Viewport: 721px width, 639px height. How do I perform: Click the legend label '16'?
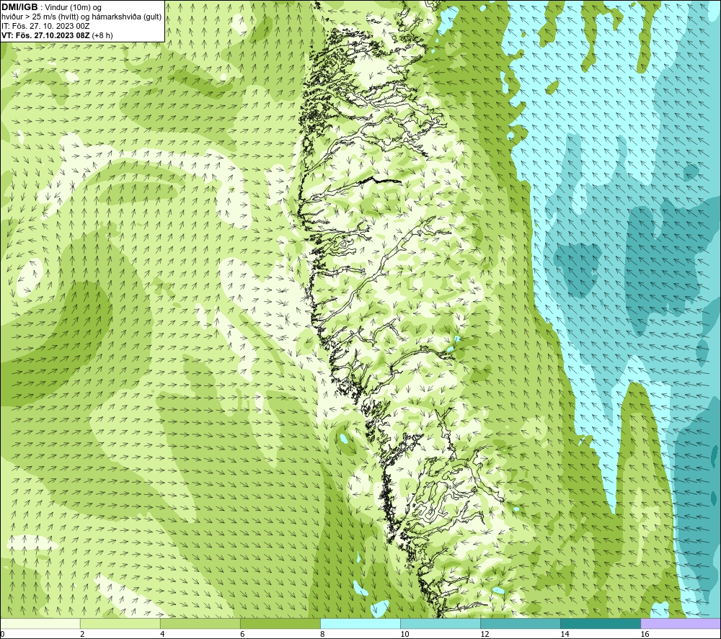coord(645,634)
